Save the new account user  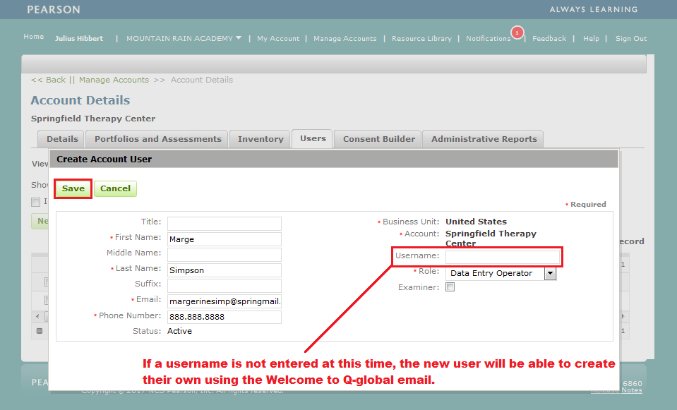click(x=73, y=188)
